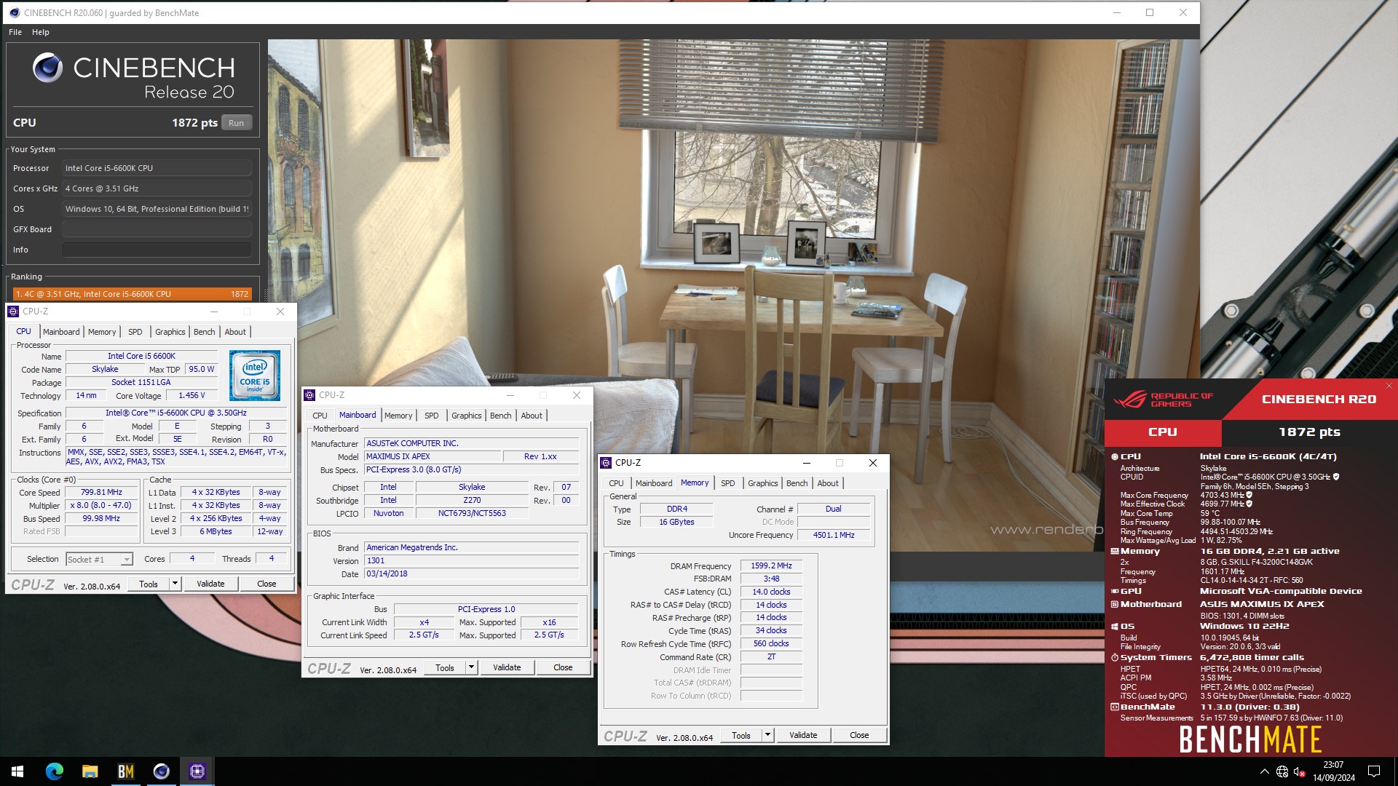Minimize the CPU-Z Memory window
Viewport: 1398px width, 786px height.
click(x=806, y=463)
